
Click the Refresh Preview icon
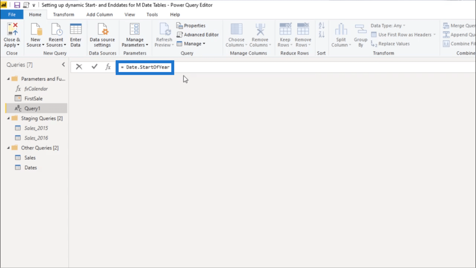point(164,29)
